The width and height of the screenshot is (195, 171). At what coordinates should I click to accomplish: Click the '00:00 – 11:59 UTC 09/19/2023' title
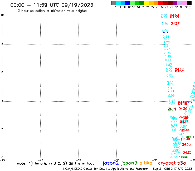click(x=52, y=5)
